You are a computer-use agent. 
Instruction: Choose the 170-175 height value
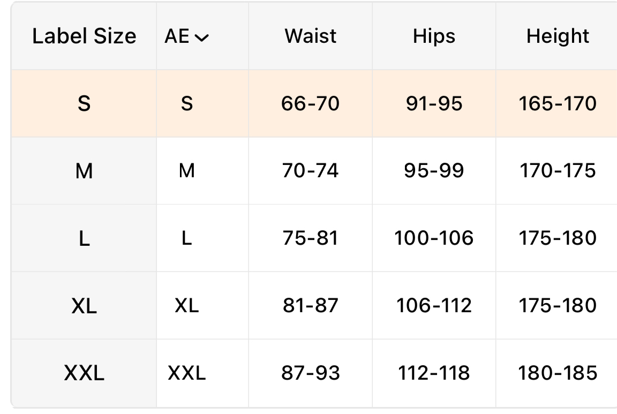coord(558,171)
